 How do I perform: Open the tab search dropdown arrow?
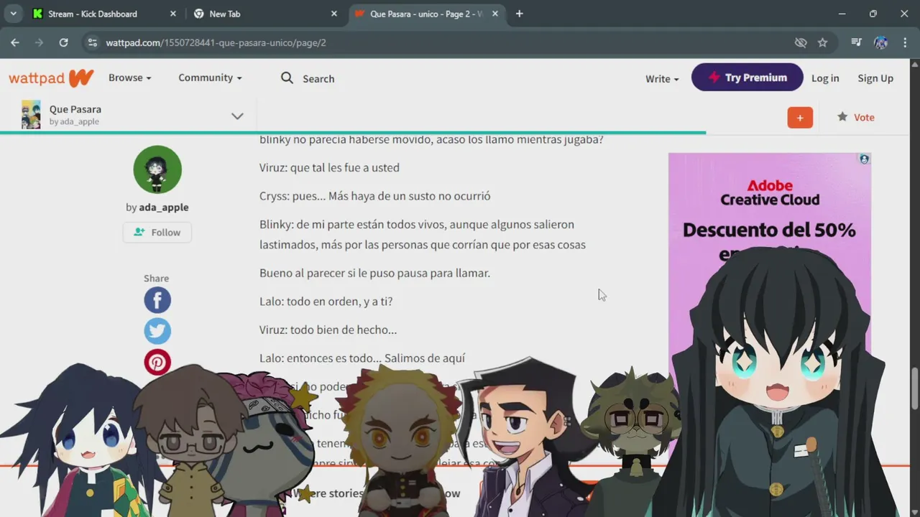(13, 14)
